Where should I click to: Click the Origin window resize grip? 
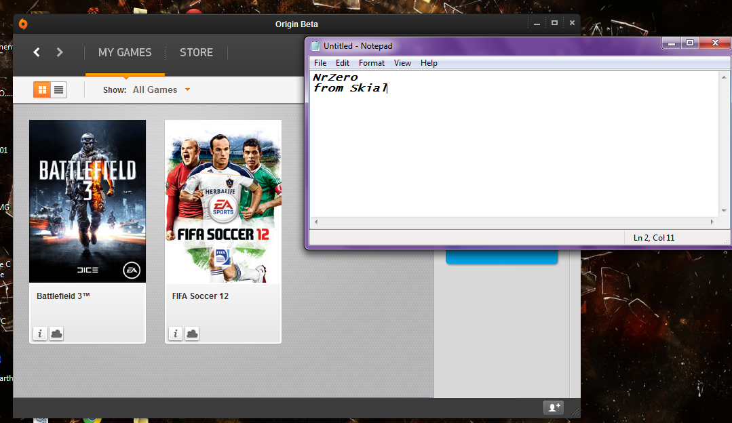pos(575,411)
